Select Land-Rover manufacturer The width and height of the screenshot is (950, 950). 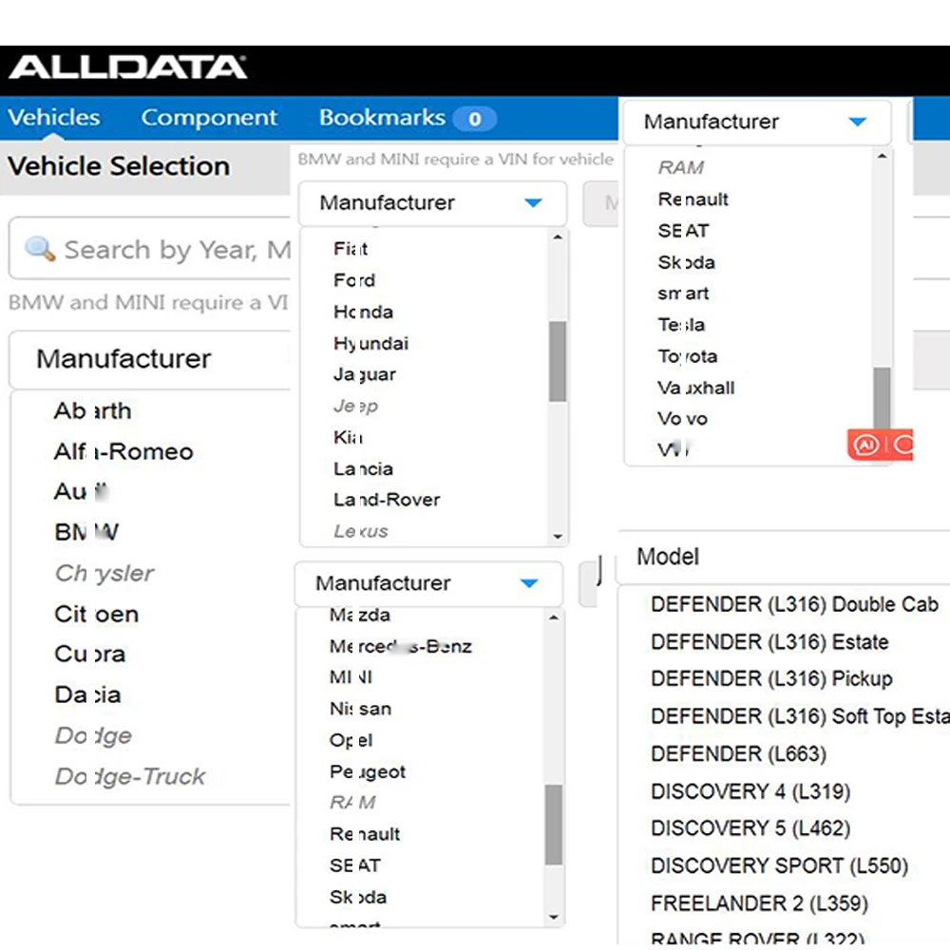(x=387, y=500)
